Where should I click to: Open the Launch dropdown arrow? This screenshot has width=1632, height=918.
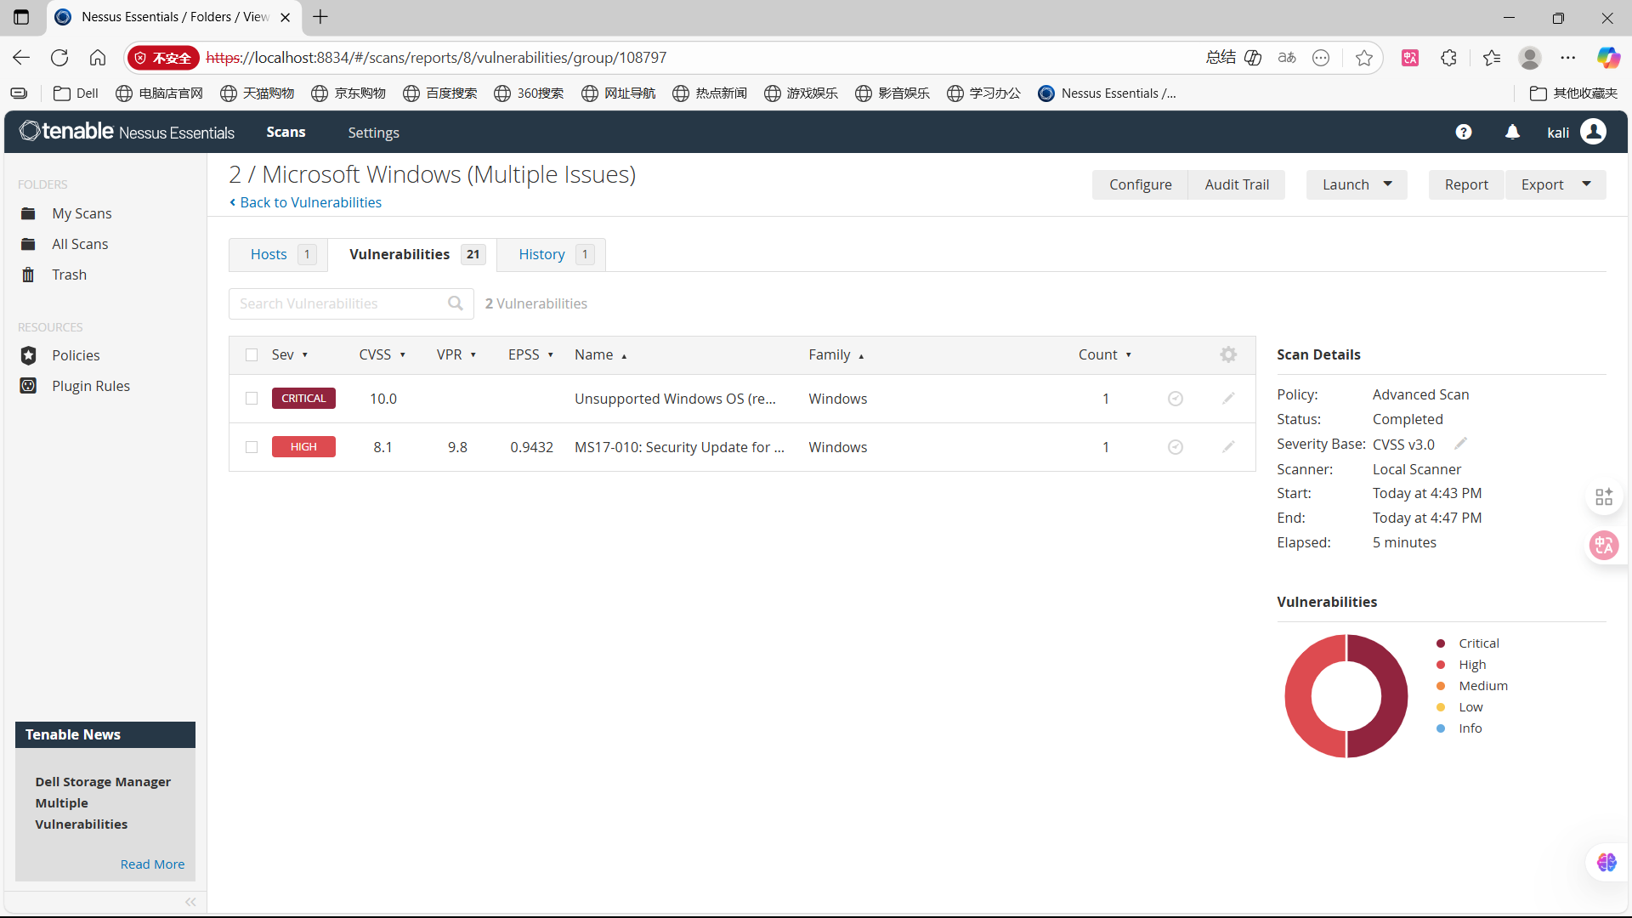point(1387,184)
